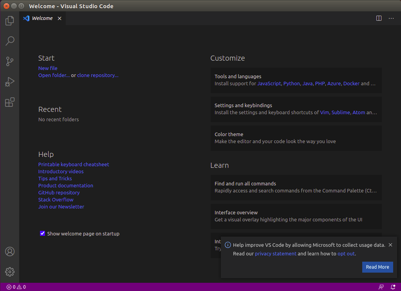Open the privacy statement link
Viewport: 401px width, 291px height.
pyautogui.click(x=275, y=254)
